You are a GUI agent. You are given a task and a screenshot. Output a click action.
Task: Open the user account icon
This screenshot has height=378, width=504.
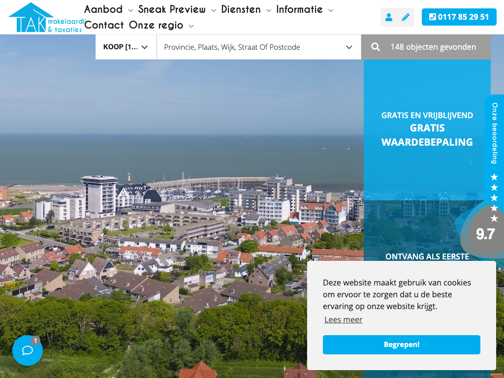pyautogui.click(x=389, y=17)
